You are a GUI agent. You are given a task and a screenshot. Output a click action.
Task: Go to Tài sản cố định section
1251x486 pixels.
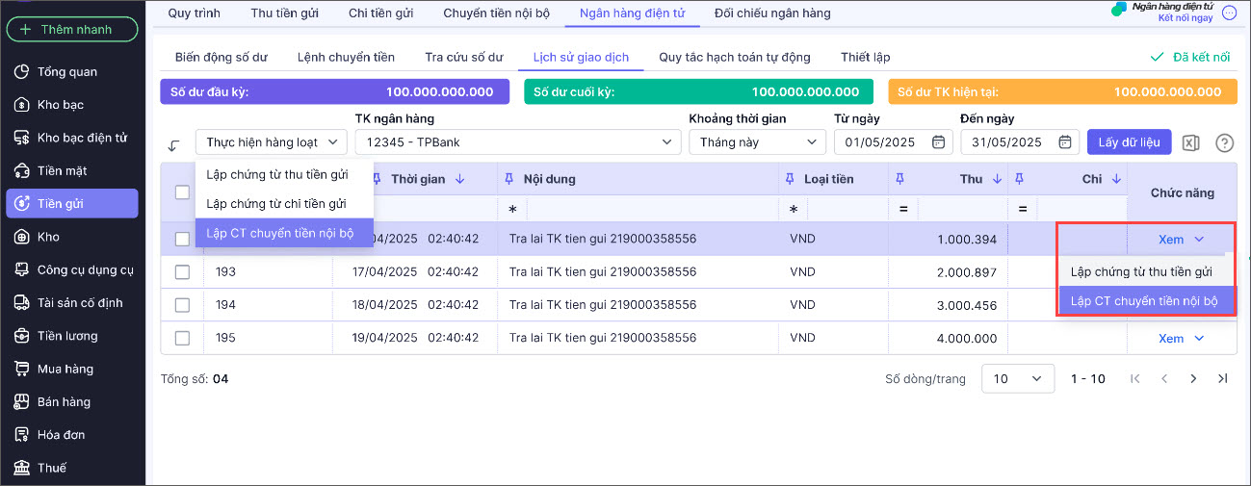[x=80, y=303]
